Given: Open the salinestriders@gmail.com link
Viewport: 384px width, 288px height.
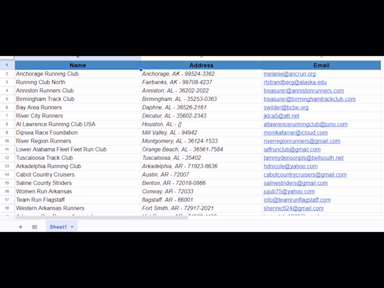Looking at the screenshot, I should [296, 183].
